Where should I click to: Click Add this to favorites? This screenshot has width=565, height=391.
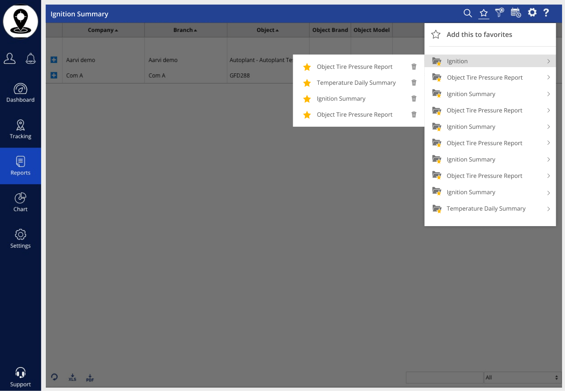click(x=479, y=34)
